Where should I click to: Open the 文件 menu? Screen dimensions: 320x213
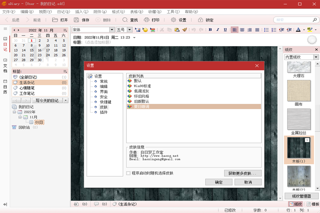(x=9, y=12)
